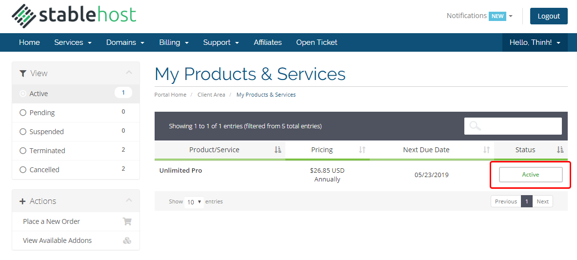577x260 pixels.
Task: Click Portal Home breadcrumb link
Action: [x=170, y=95]
